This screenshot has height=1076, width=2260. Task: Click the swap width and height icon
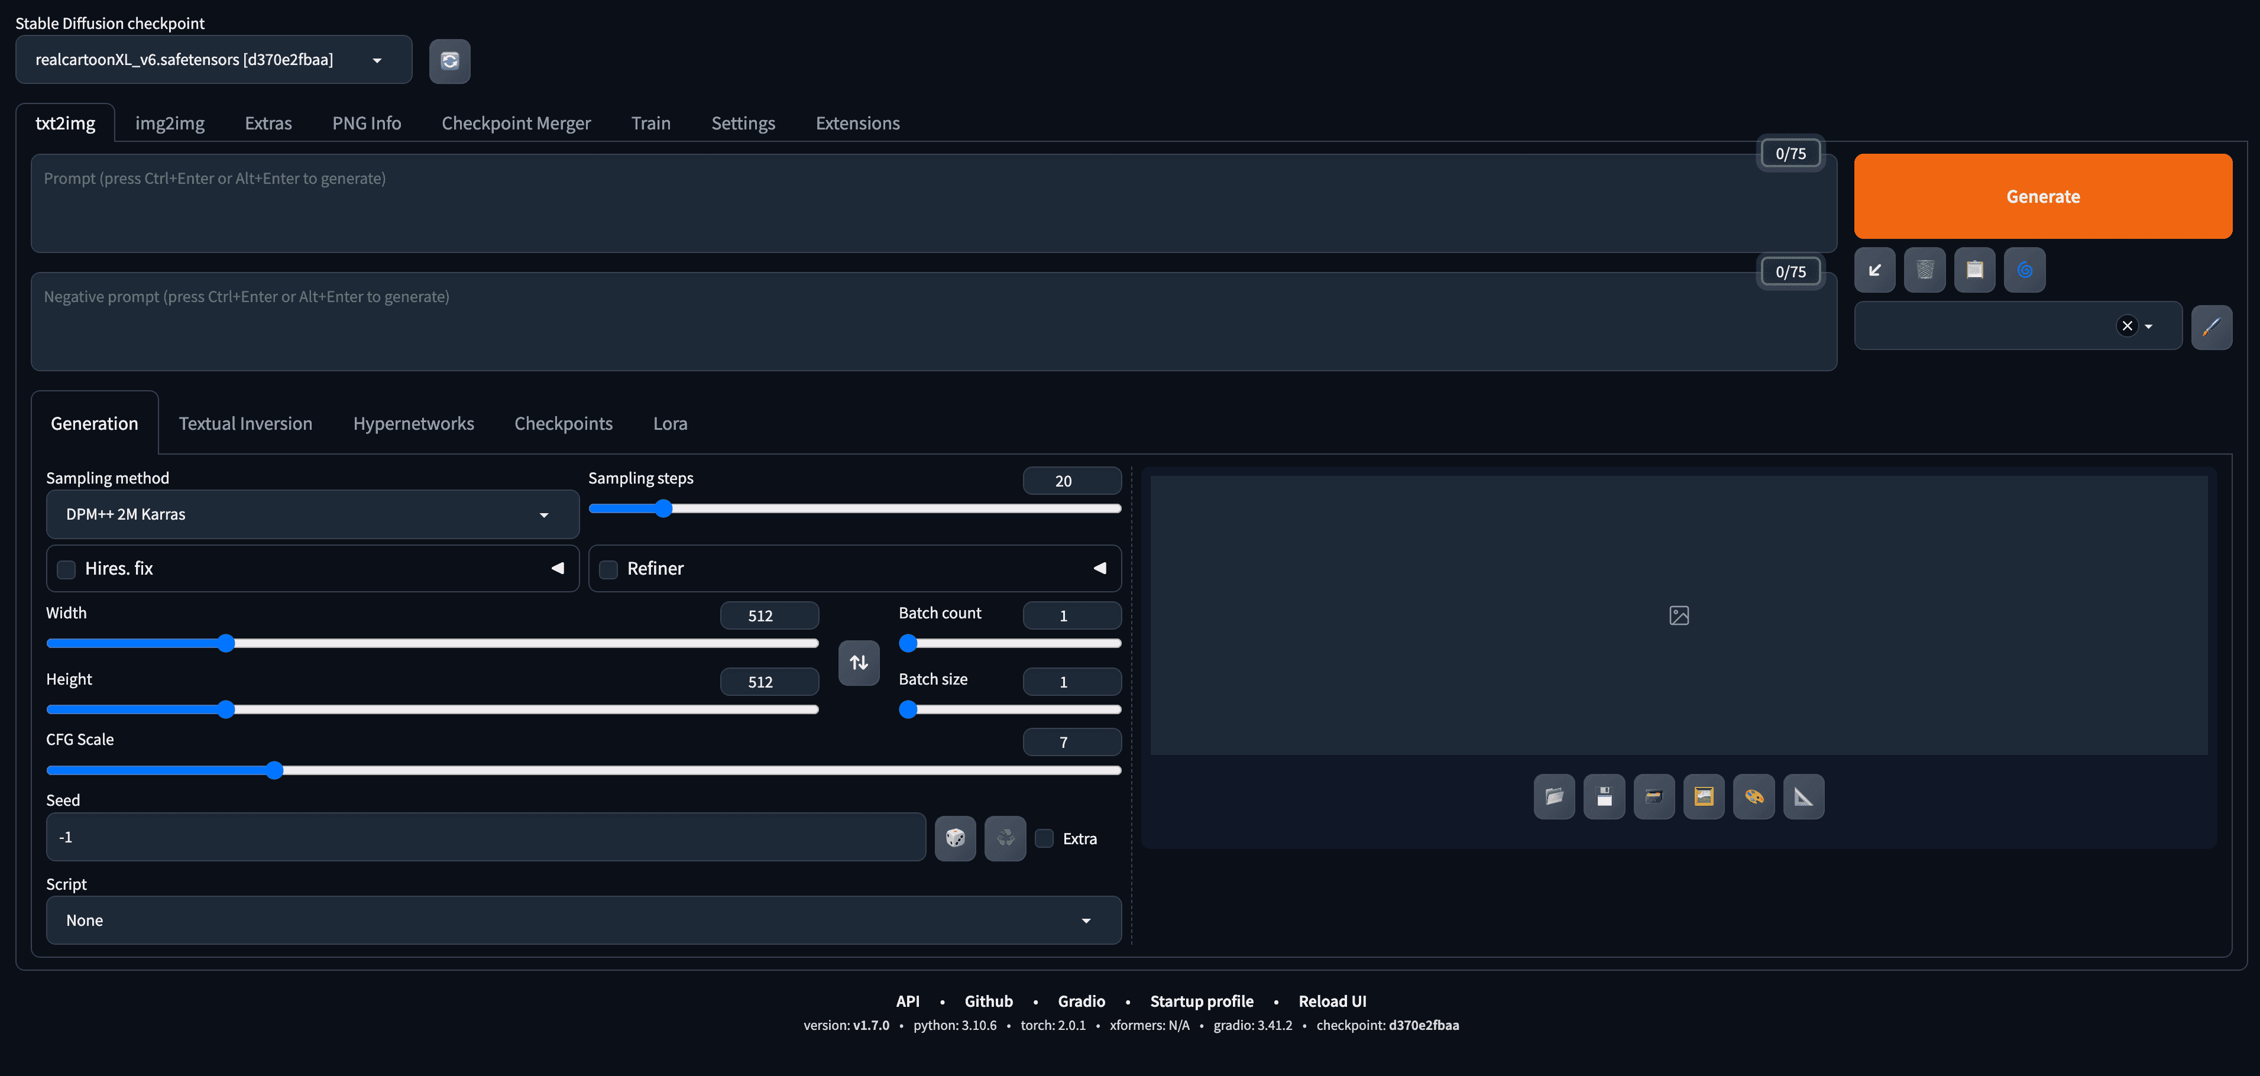[858, 663]
